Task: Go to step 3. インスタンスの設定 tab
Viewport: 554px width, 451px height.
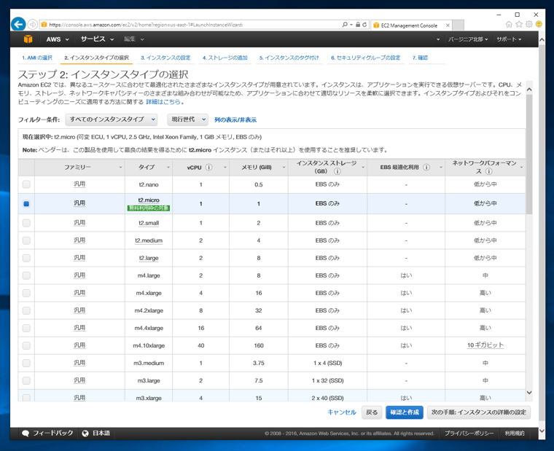Action: click(165, 58)
